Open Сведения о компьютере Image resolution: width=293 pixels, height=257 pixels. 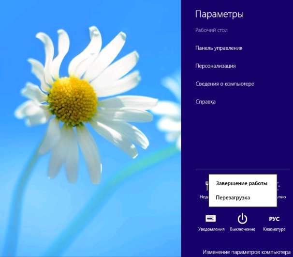(224, 84)
